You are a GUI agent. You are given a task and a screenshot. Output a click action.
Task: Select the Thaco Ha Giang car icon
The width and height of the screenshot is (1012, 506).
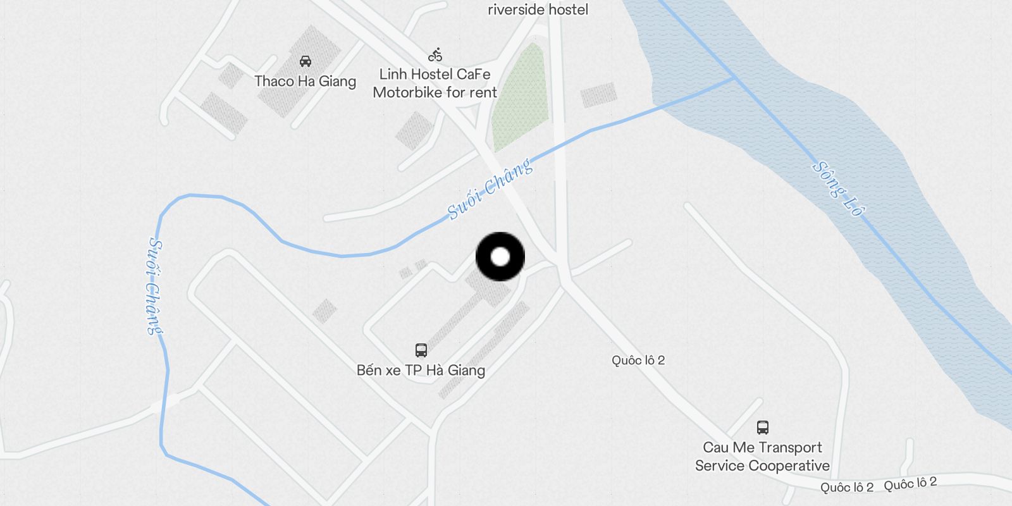point(305,61)
